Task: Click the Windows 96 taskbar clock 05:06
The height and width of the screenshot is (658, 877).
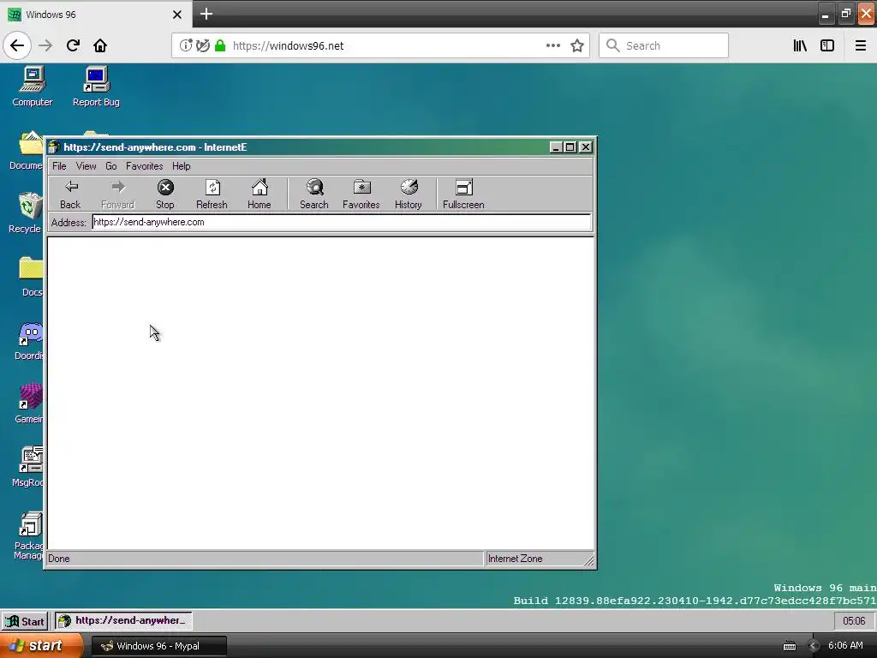Action: click(x=854, y=621)
